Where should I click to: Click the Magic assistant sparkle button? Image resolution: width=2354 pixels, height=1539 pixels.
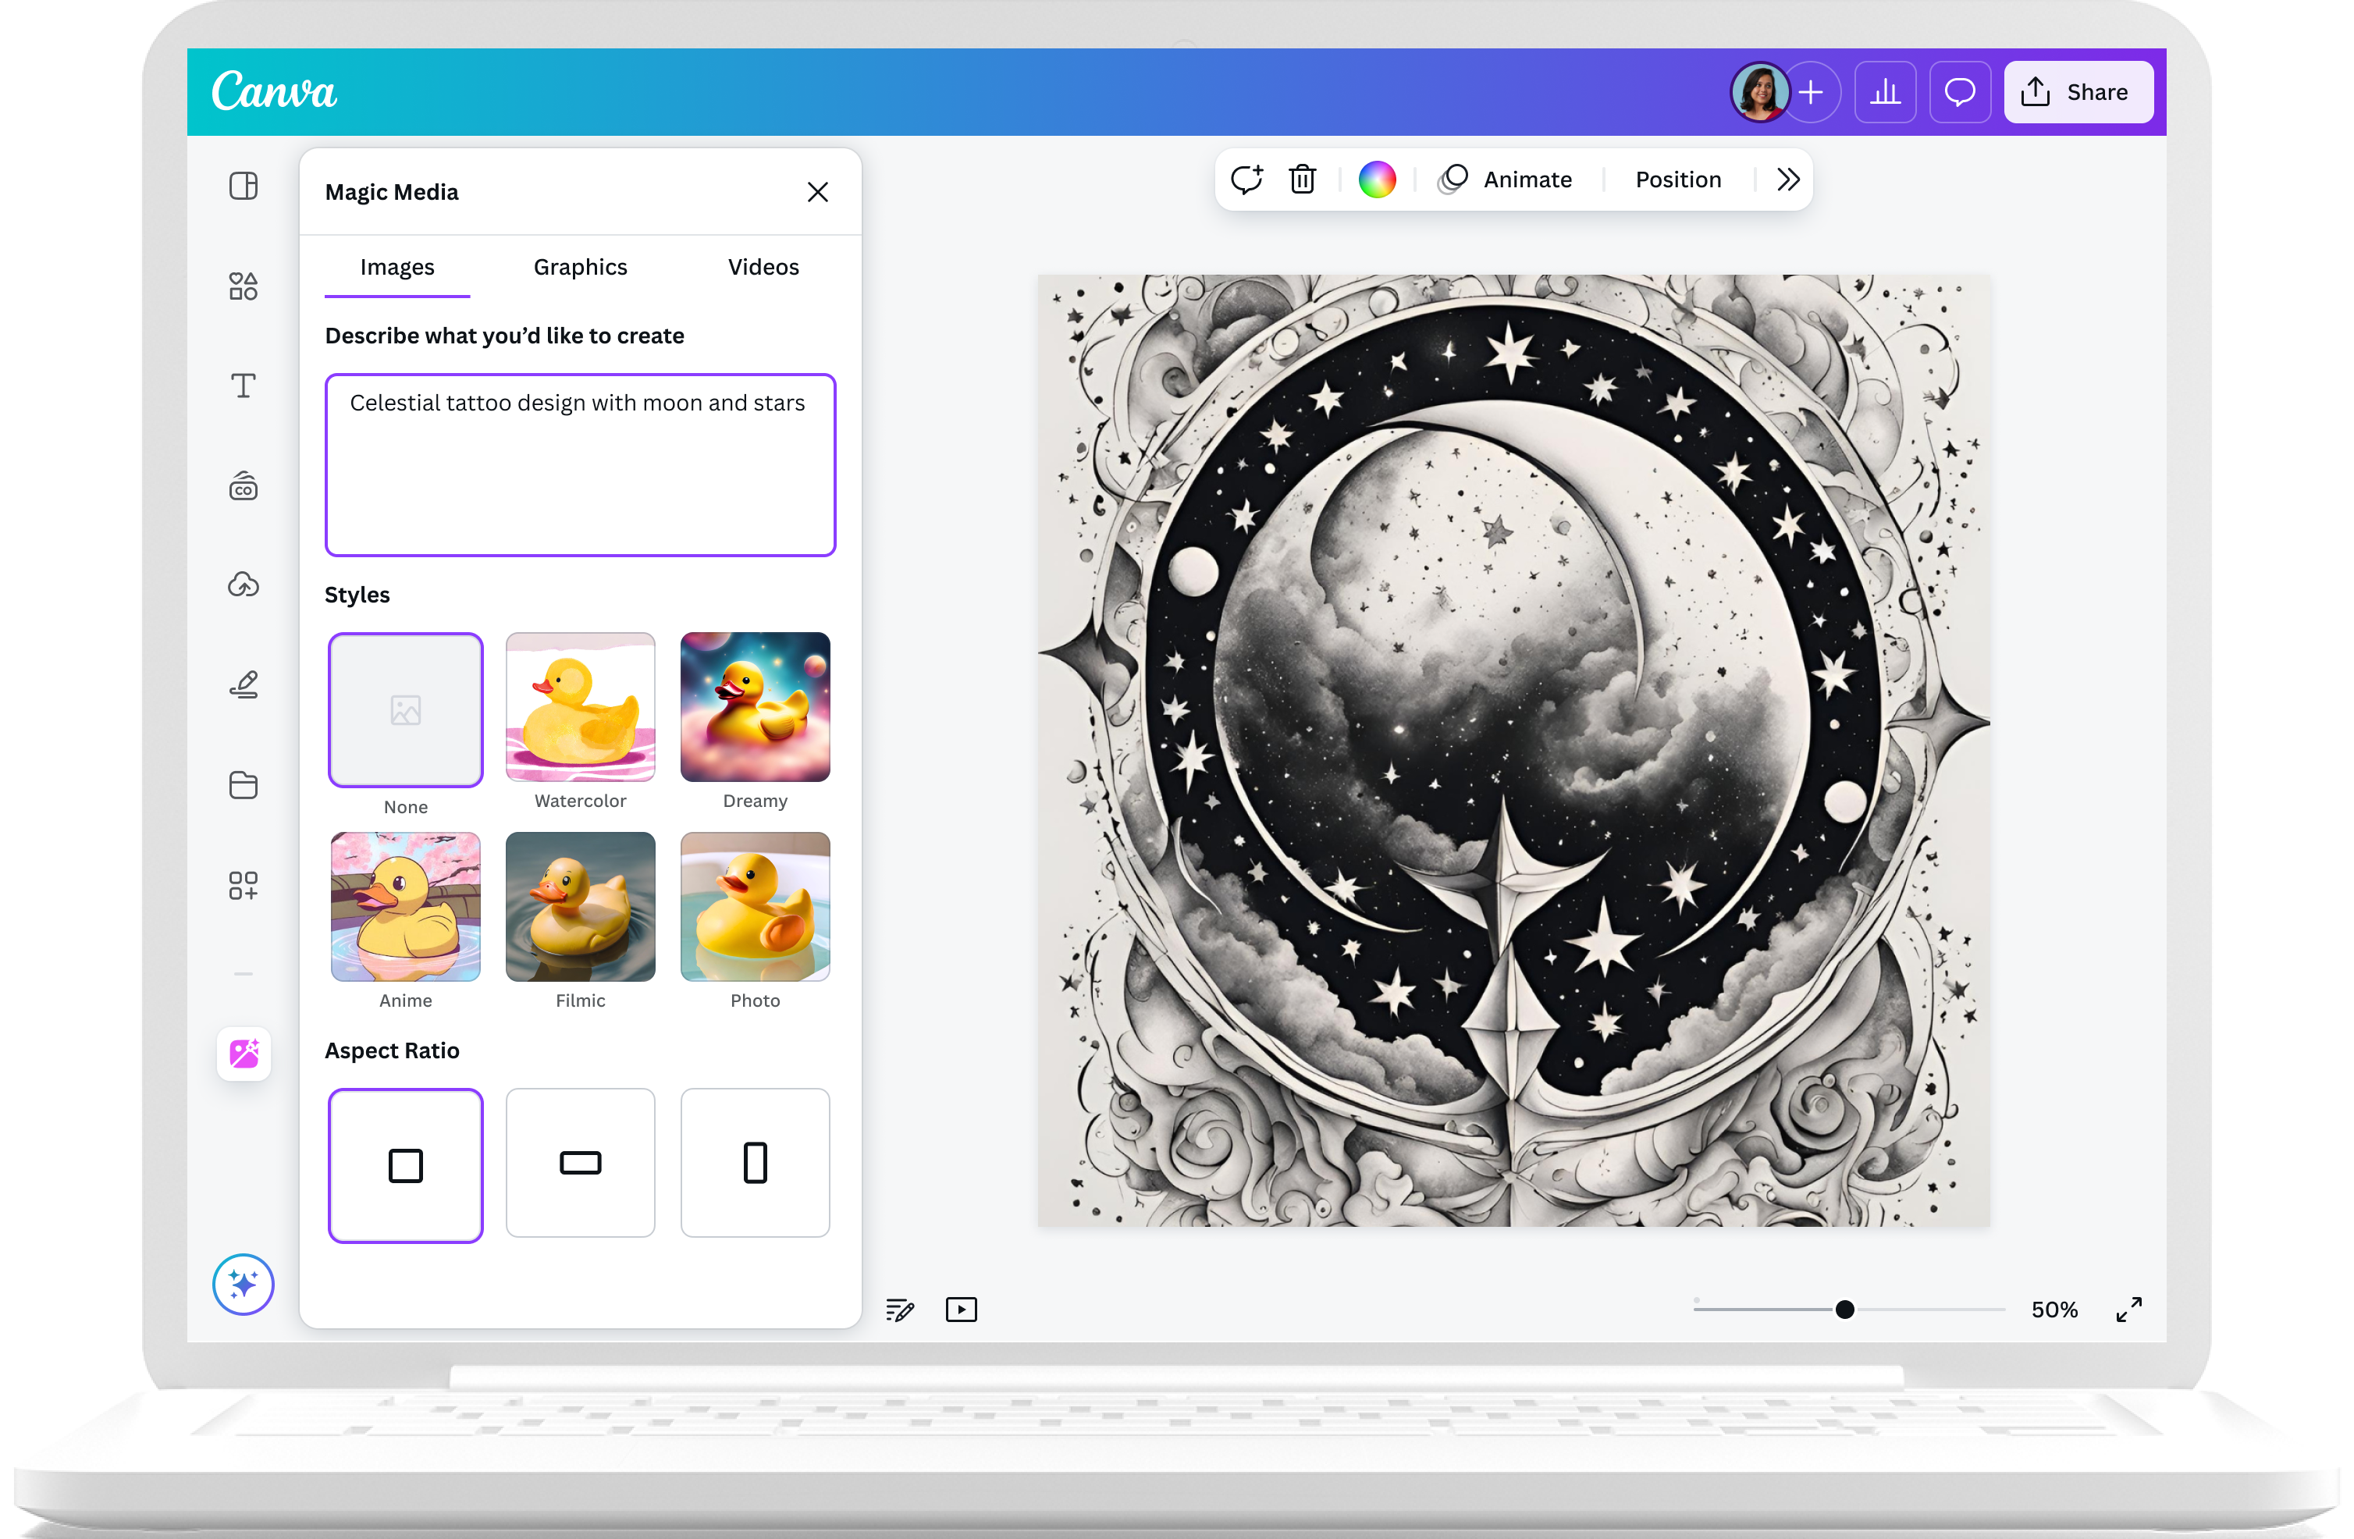pyautogui.click(x=244, y=1284)
